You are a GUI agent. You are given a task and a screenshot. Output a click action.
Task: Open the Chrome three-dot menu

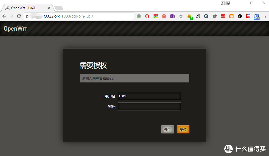tap(265, 16)
